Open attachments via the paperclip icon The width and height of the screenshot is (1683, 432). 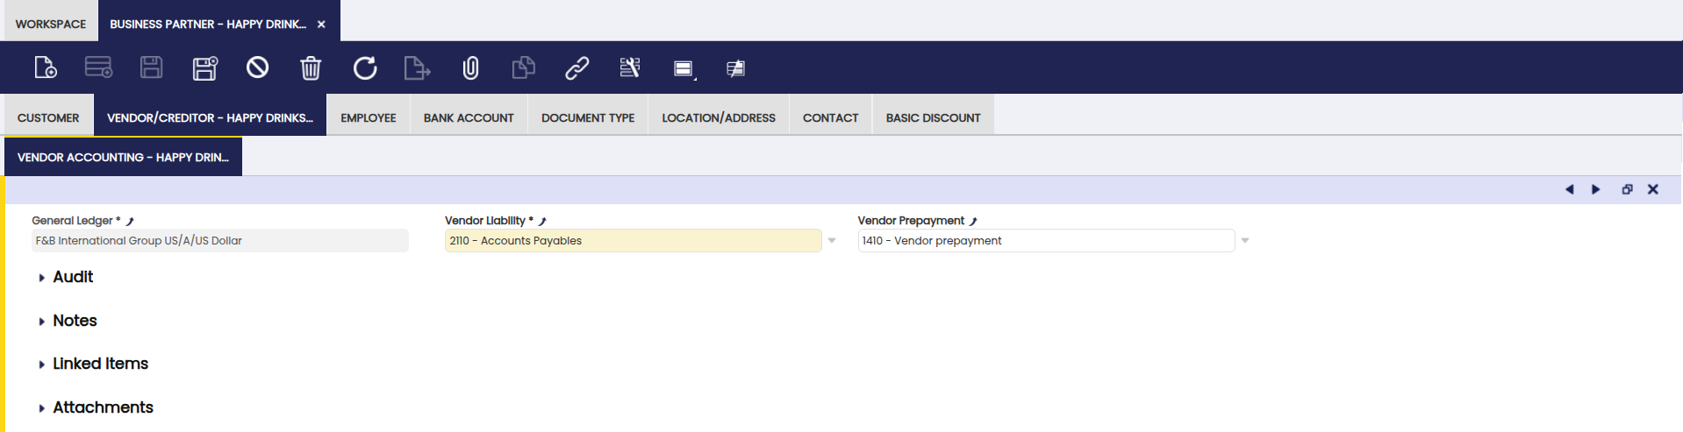(471, 67)
